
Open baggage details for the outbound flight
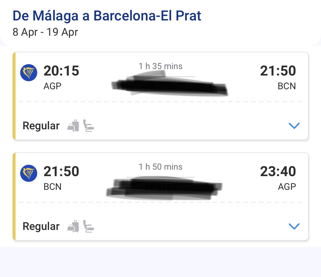coord(74,126)
